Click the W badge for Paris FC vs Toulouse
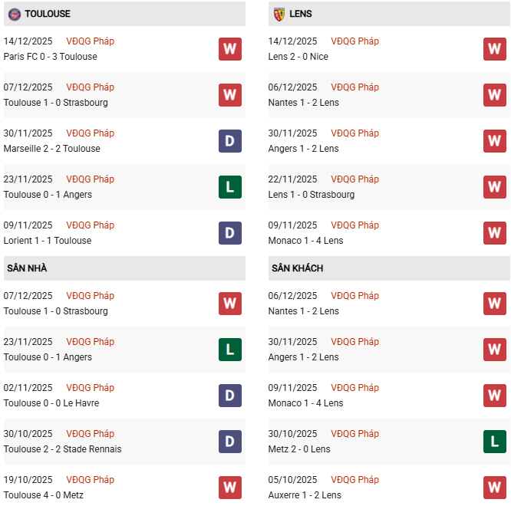Viewport: 511px width, 506px height. (229, 49)
